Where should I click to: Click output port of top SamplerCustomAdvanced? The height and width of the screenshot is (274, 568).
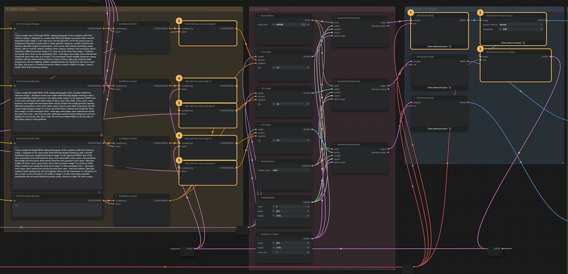(x=388, y=22)
